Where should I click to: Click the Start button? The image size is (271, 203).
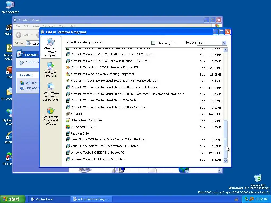point(12,199)
